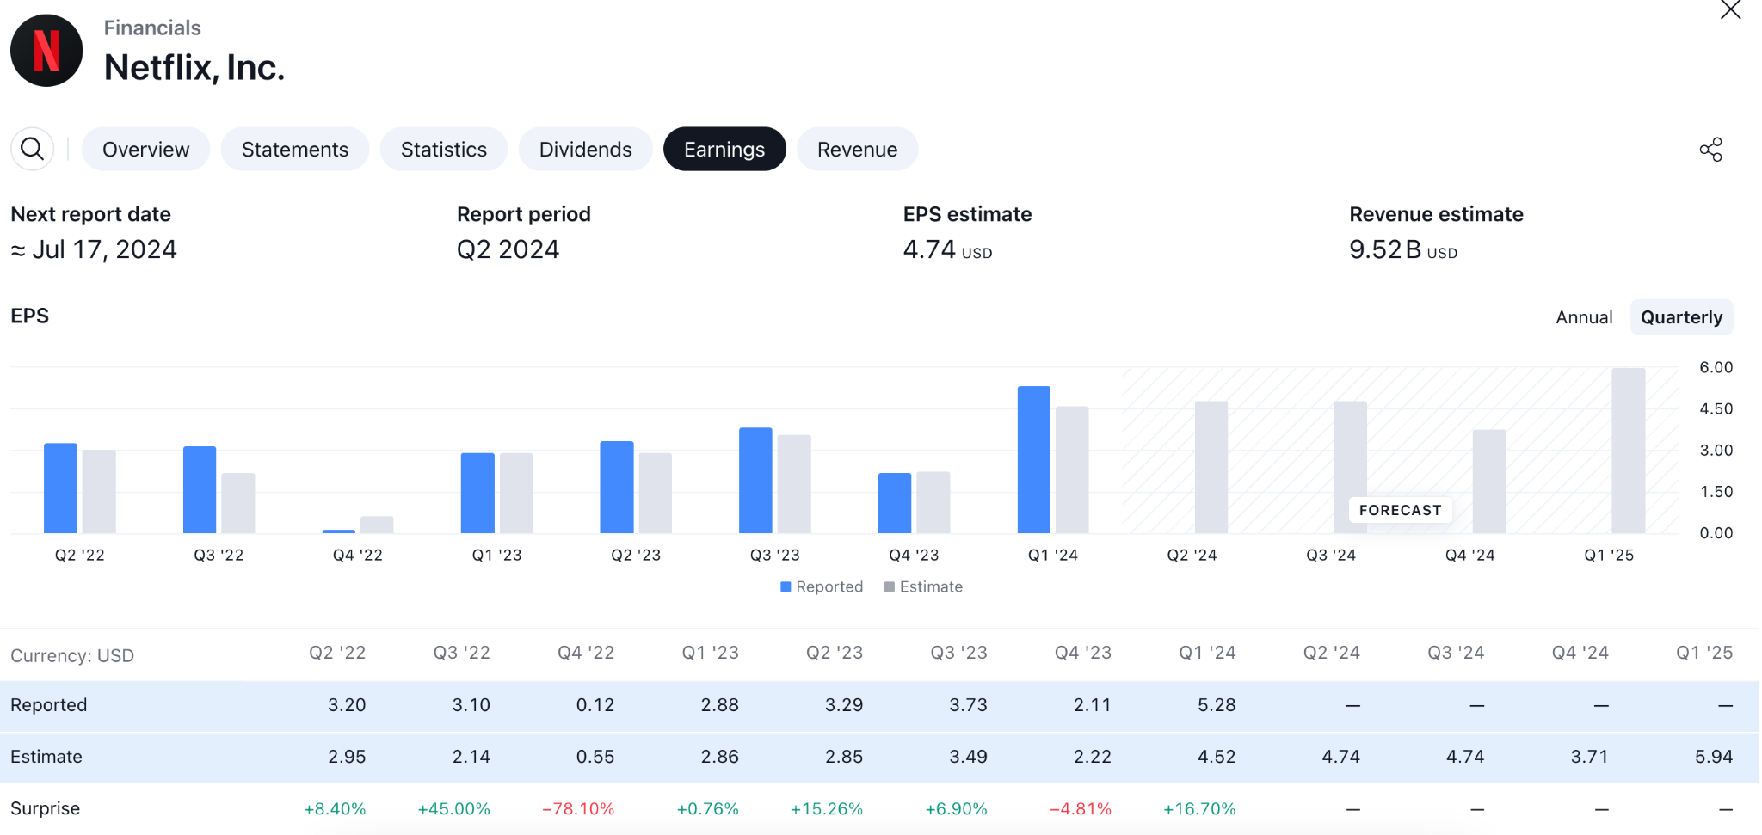
Task: Switch to the Statistics tab
Action: 444,149
